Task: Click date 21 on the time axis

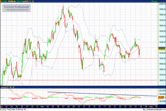Action: 115,107
